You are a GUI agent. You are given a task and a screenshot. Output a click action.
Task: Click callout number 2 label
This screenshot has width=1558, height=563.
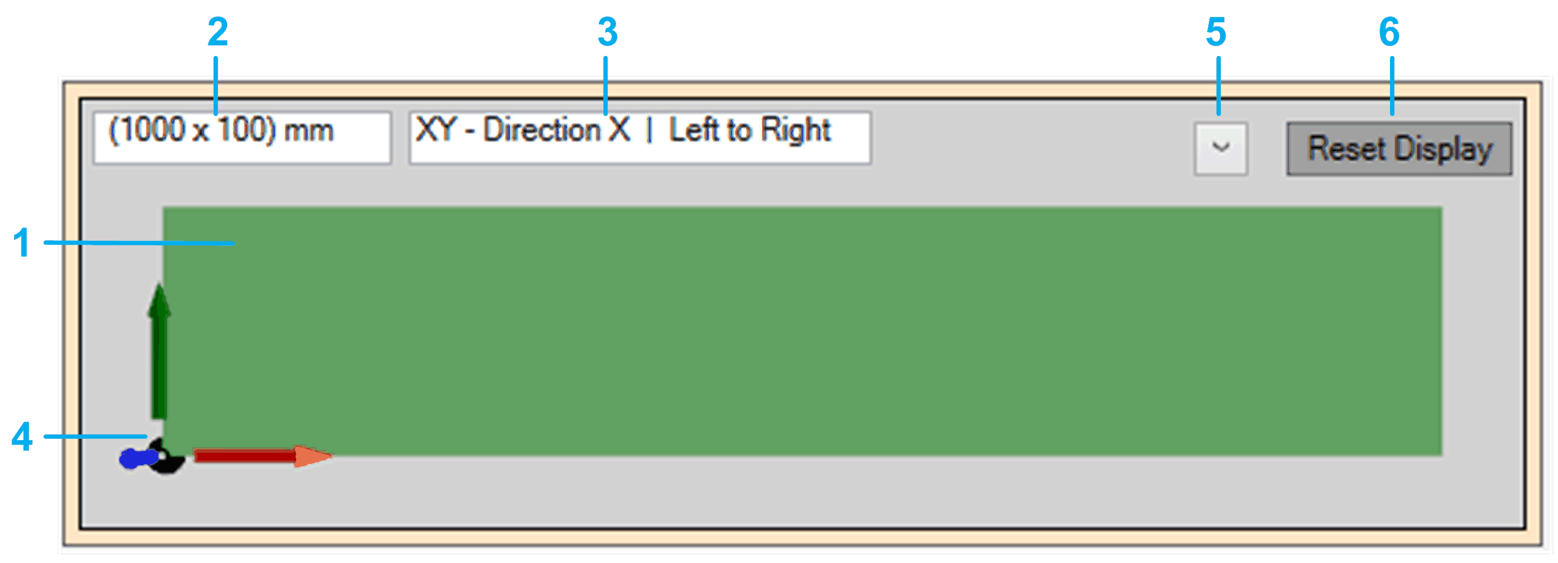pos(217,31)
